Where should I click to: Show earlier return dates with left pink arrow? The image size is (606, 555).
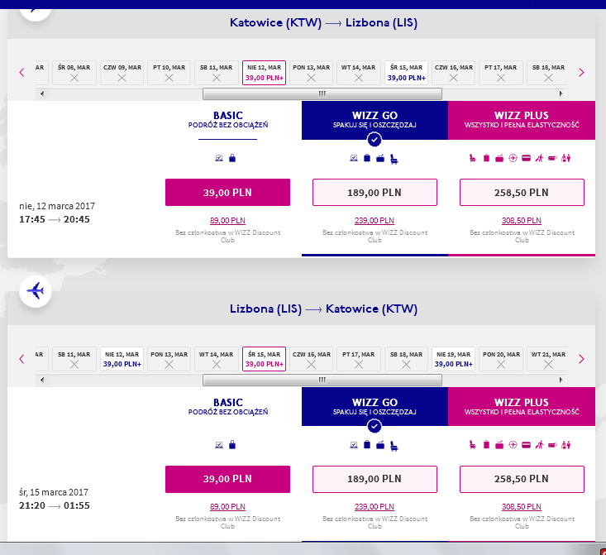tap(21, 359)
